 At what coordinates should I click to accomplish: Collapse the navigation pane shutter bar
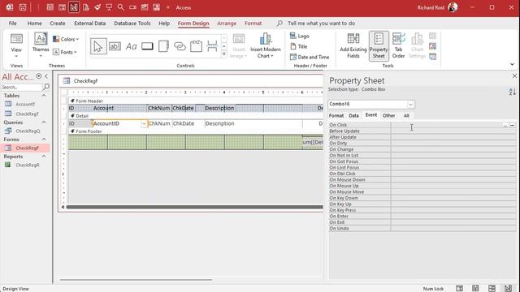point(47,76)
